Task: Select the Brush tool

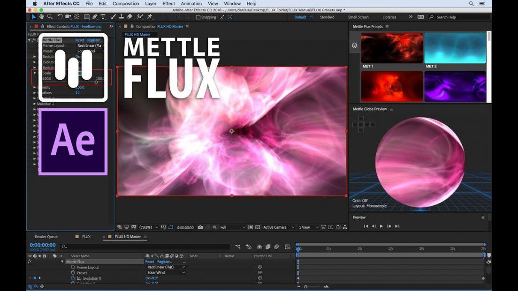Action: tap(113, 17)
